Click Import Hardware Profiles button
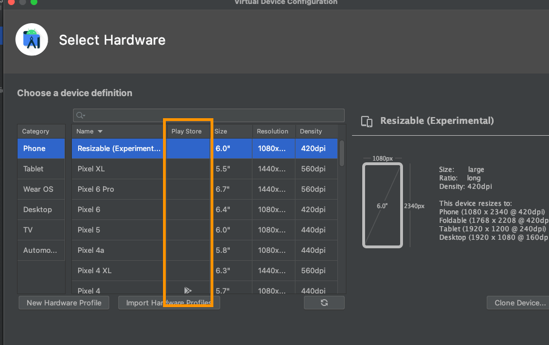This screenshot has height=345, width=549. tap(169, 303)
